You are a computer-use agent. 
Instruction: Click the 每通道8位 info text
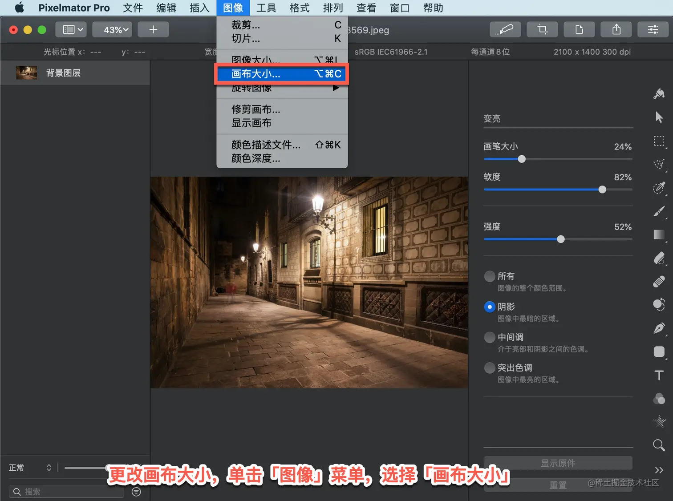pyautogui.click(x=490, y=52)
